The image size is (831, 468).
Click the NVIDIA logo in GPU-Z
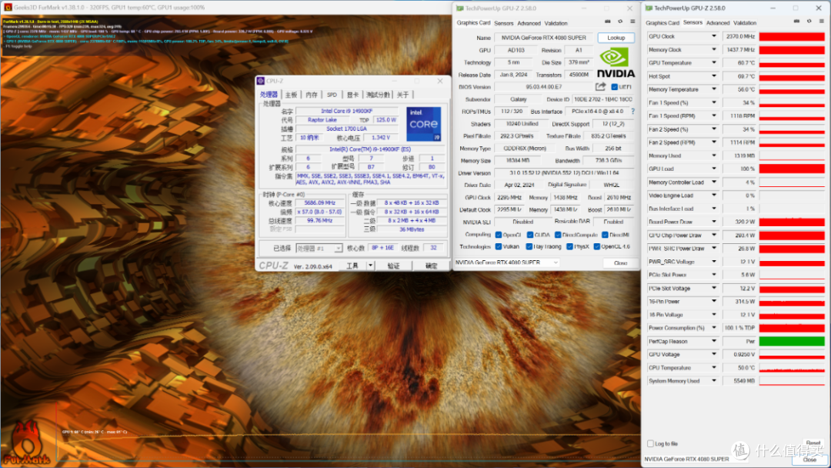[616, 63]
